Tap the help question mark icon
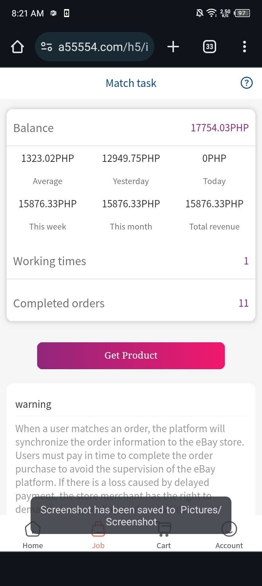The height and width of the screenshot is (586, 262). [x=246, y=83]
